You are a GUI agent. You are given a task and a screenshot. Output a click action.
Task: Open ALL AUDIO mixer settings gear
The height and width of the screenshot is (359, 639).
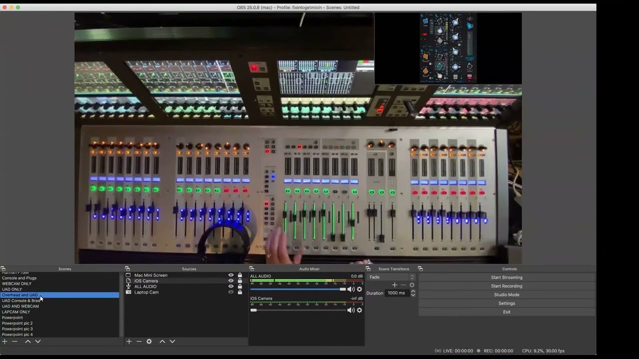(x=359, y=289)
